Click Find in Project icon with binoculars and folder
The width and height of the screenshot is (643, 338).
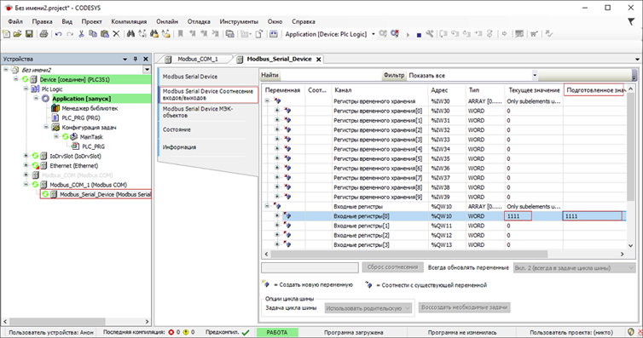tap(154, 34)
